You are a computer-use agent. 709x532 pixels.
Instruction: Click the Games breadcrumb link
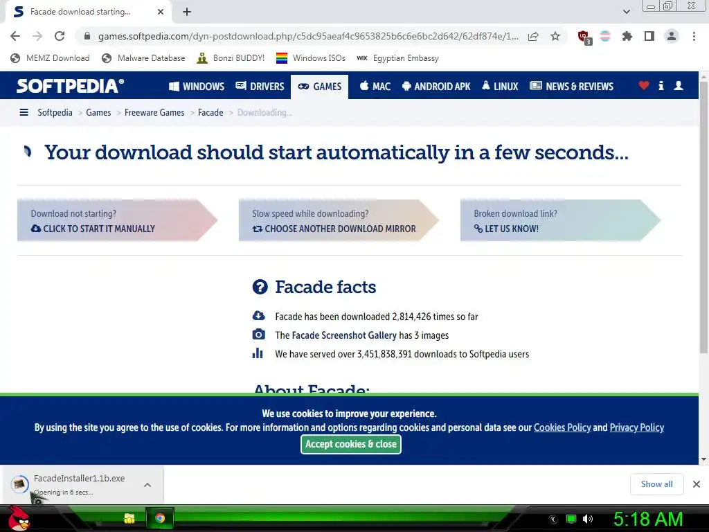[98, 112]
